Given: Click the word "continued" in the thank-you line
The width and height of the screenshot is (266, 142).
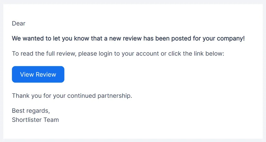Looking at the screenshot, I should pyautogui.click(x=81, y=96).
